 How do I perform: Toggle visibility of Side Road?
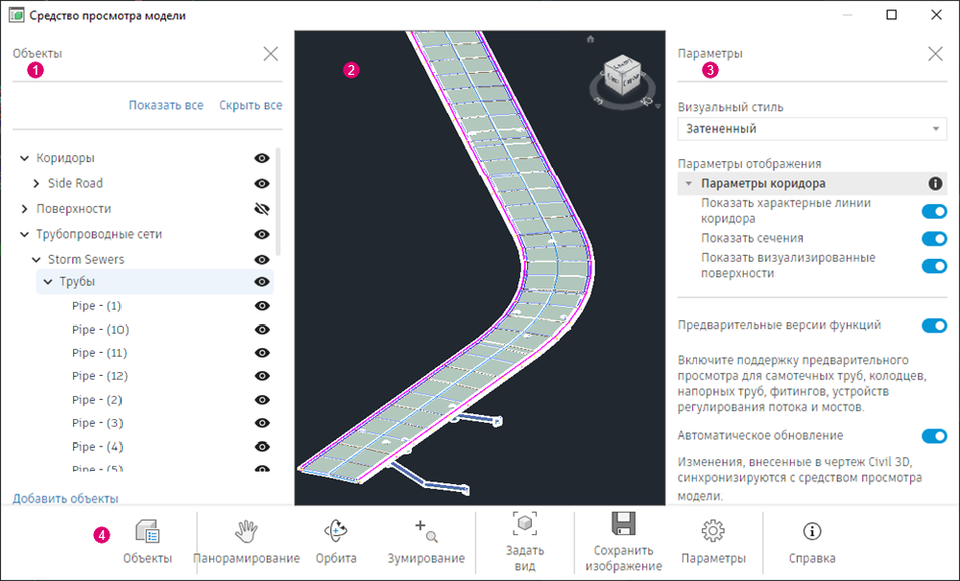262,183
